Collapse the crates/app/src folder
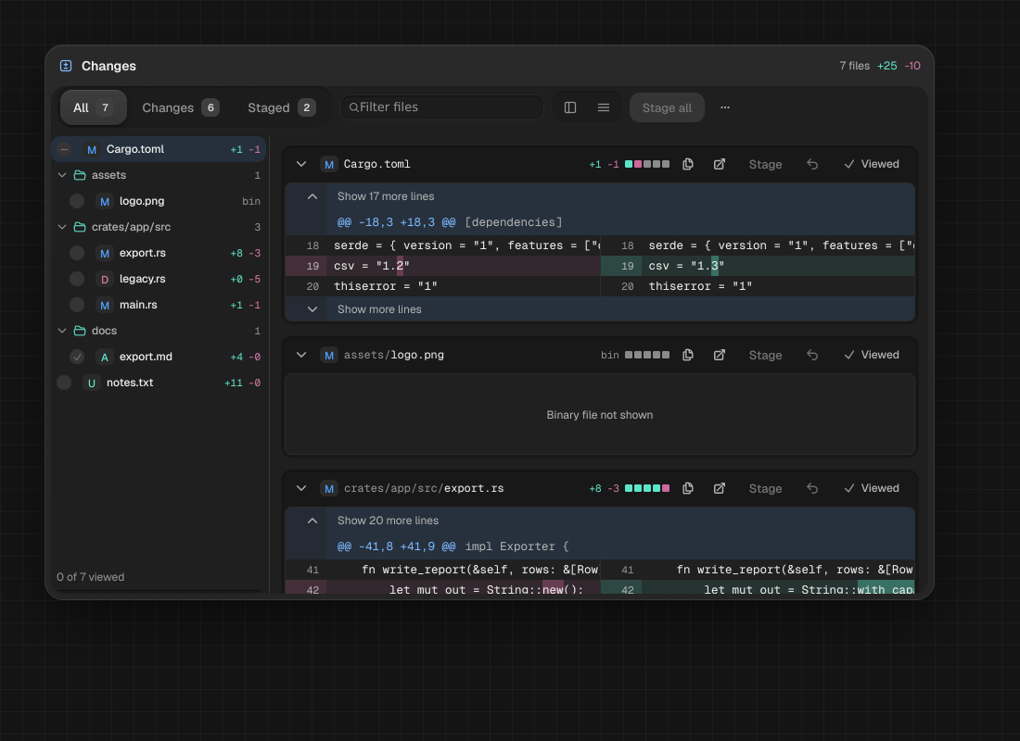 pos(62,228)
